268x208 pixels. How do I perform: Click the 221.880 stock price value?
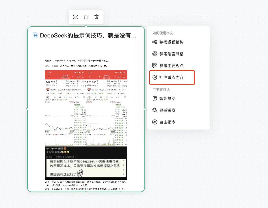pos(92,82)
